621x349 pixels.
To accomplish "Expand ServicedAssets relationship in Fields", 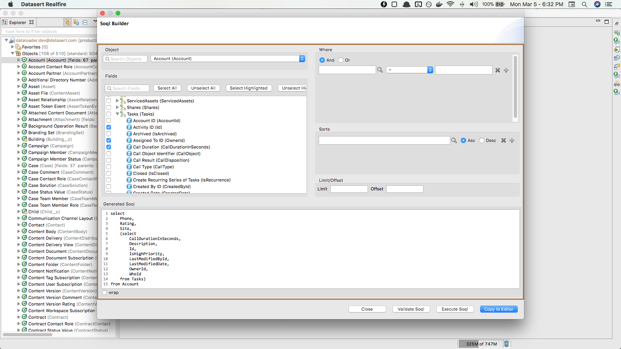I will 117,101.
